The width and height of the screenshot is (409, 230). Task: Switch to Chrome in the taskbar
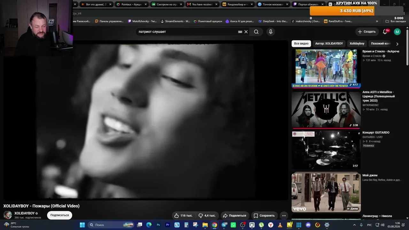point(214,225)
